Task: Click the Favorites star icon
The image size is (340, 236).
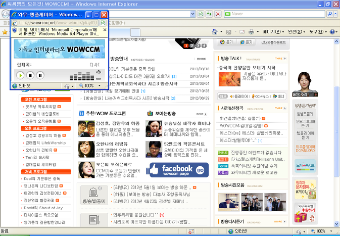Action: click(5, 32)
